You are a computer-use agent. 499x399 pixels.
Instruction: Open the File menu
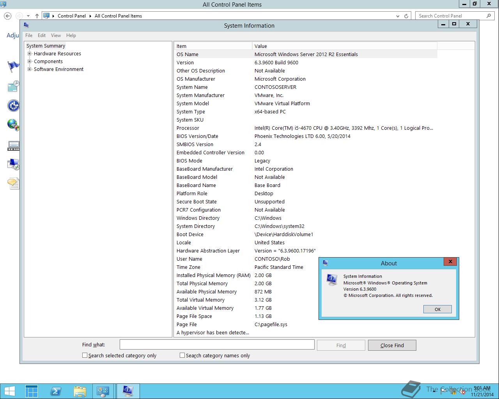[x=29, y=35]
